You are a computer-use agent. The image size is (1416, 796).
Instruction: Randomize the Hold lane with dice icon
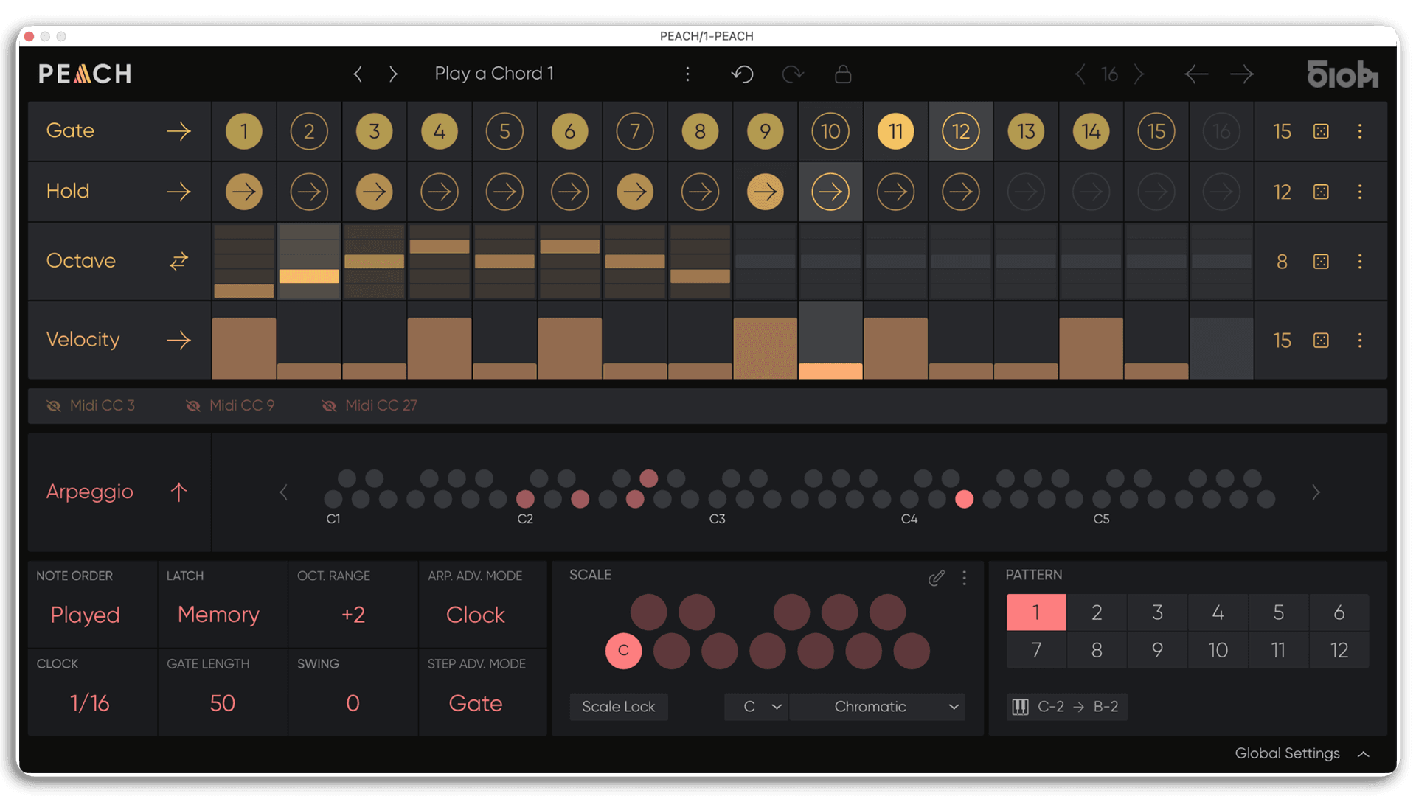(1321, 192)
